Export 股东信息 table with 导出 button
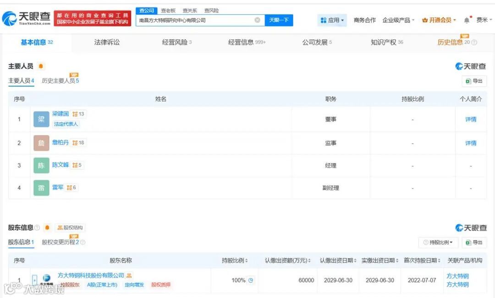The height and width of the screenshot is (298, 495). click(x=474, y=243)
